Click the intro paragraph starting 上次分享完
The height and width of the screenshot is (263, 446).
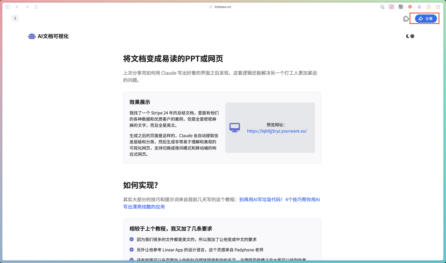(220, 76)
